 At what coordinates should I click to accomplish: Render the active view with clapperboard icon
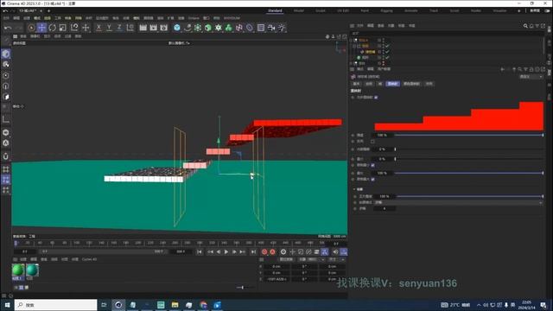coord(143,28)
